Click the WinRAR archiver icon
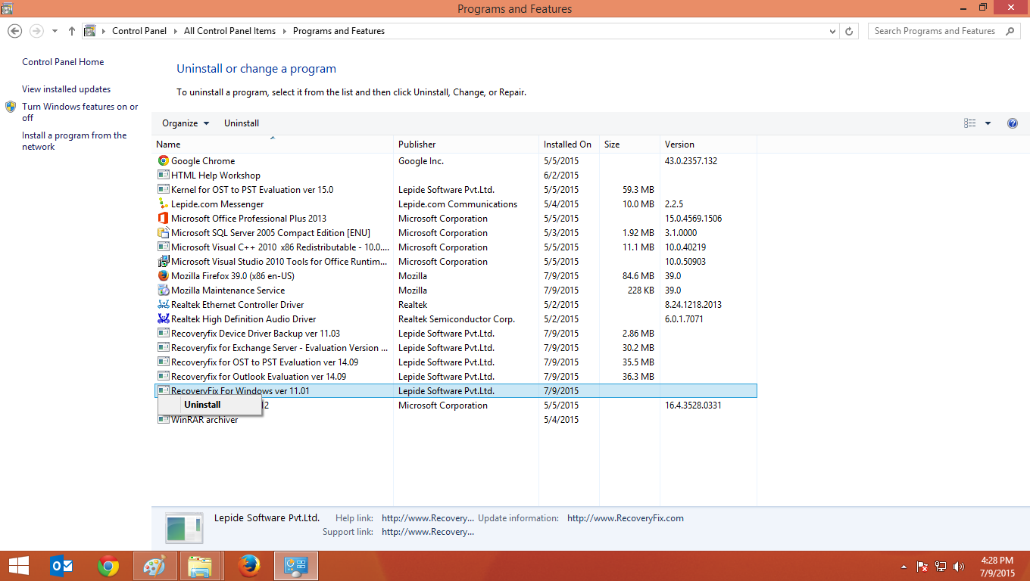Image resolution: width=1030 pixels, height=581 pixels. point(163,420)
